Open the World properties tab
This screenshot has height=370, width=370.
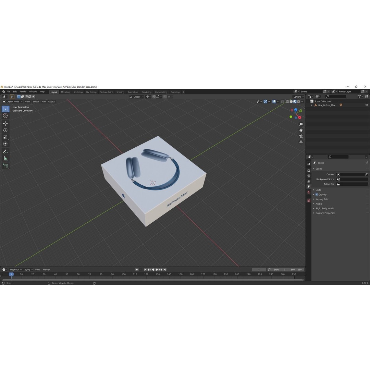[x=309, y=192]
